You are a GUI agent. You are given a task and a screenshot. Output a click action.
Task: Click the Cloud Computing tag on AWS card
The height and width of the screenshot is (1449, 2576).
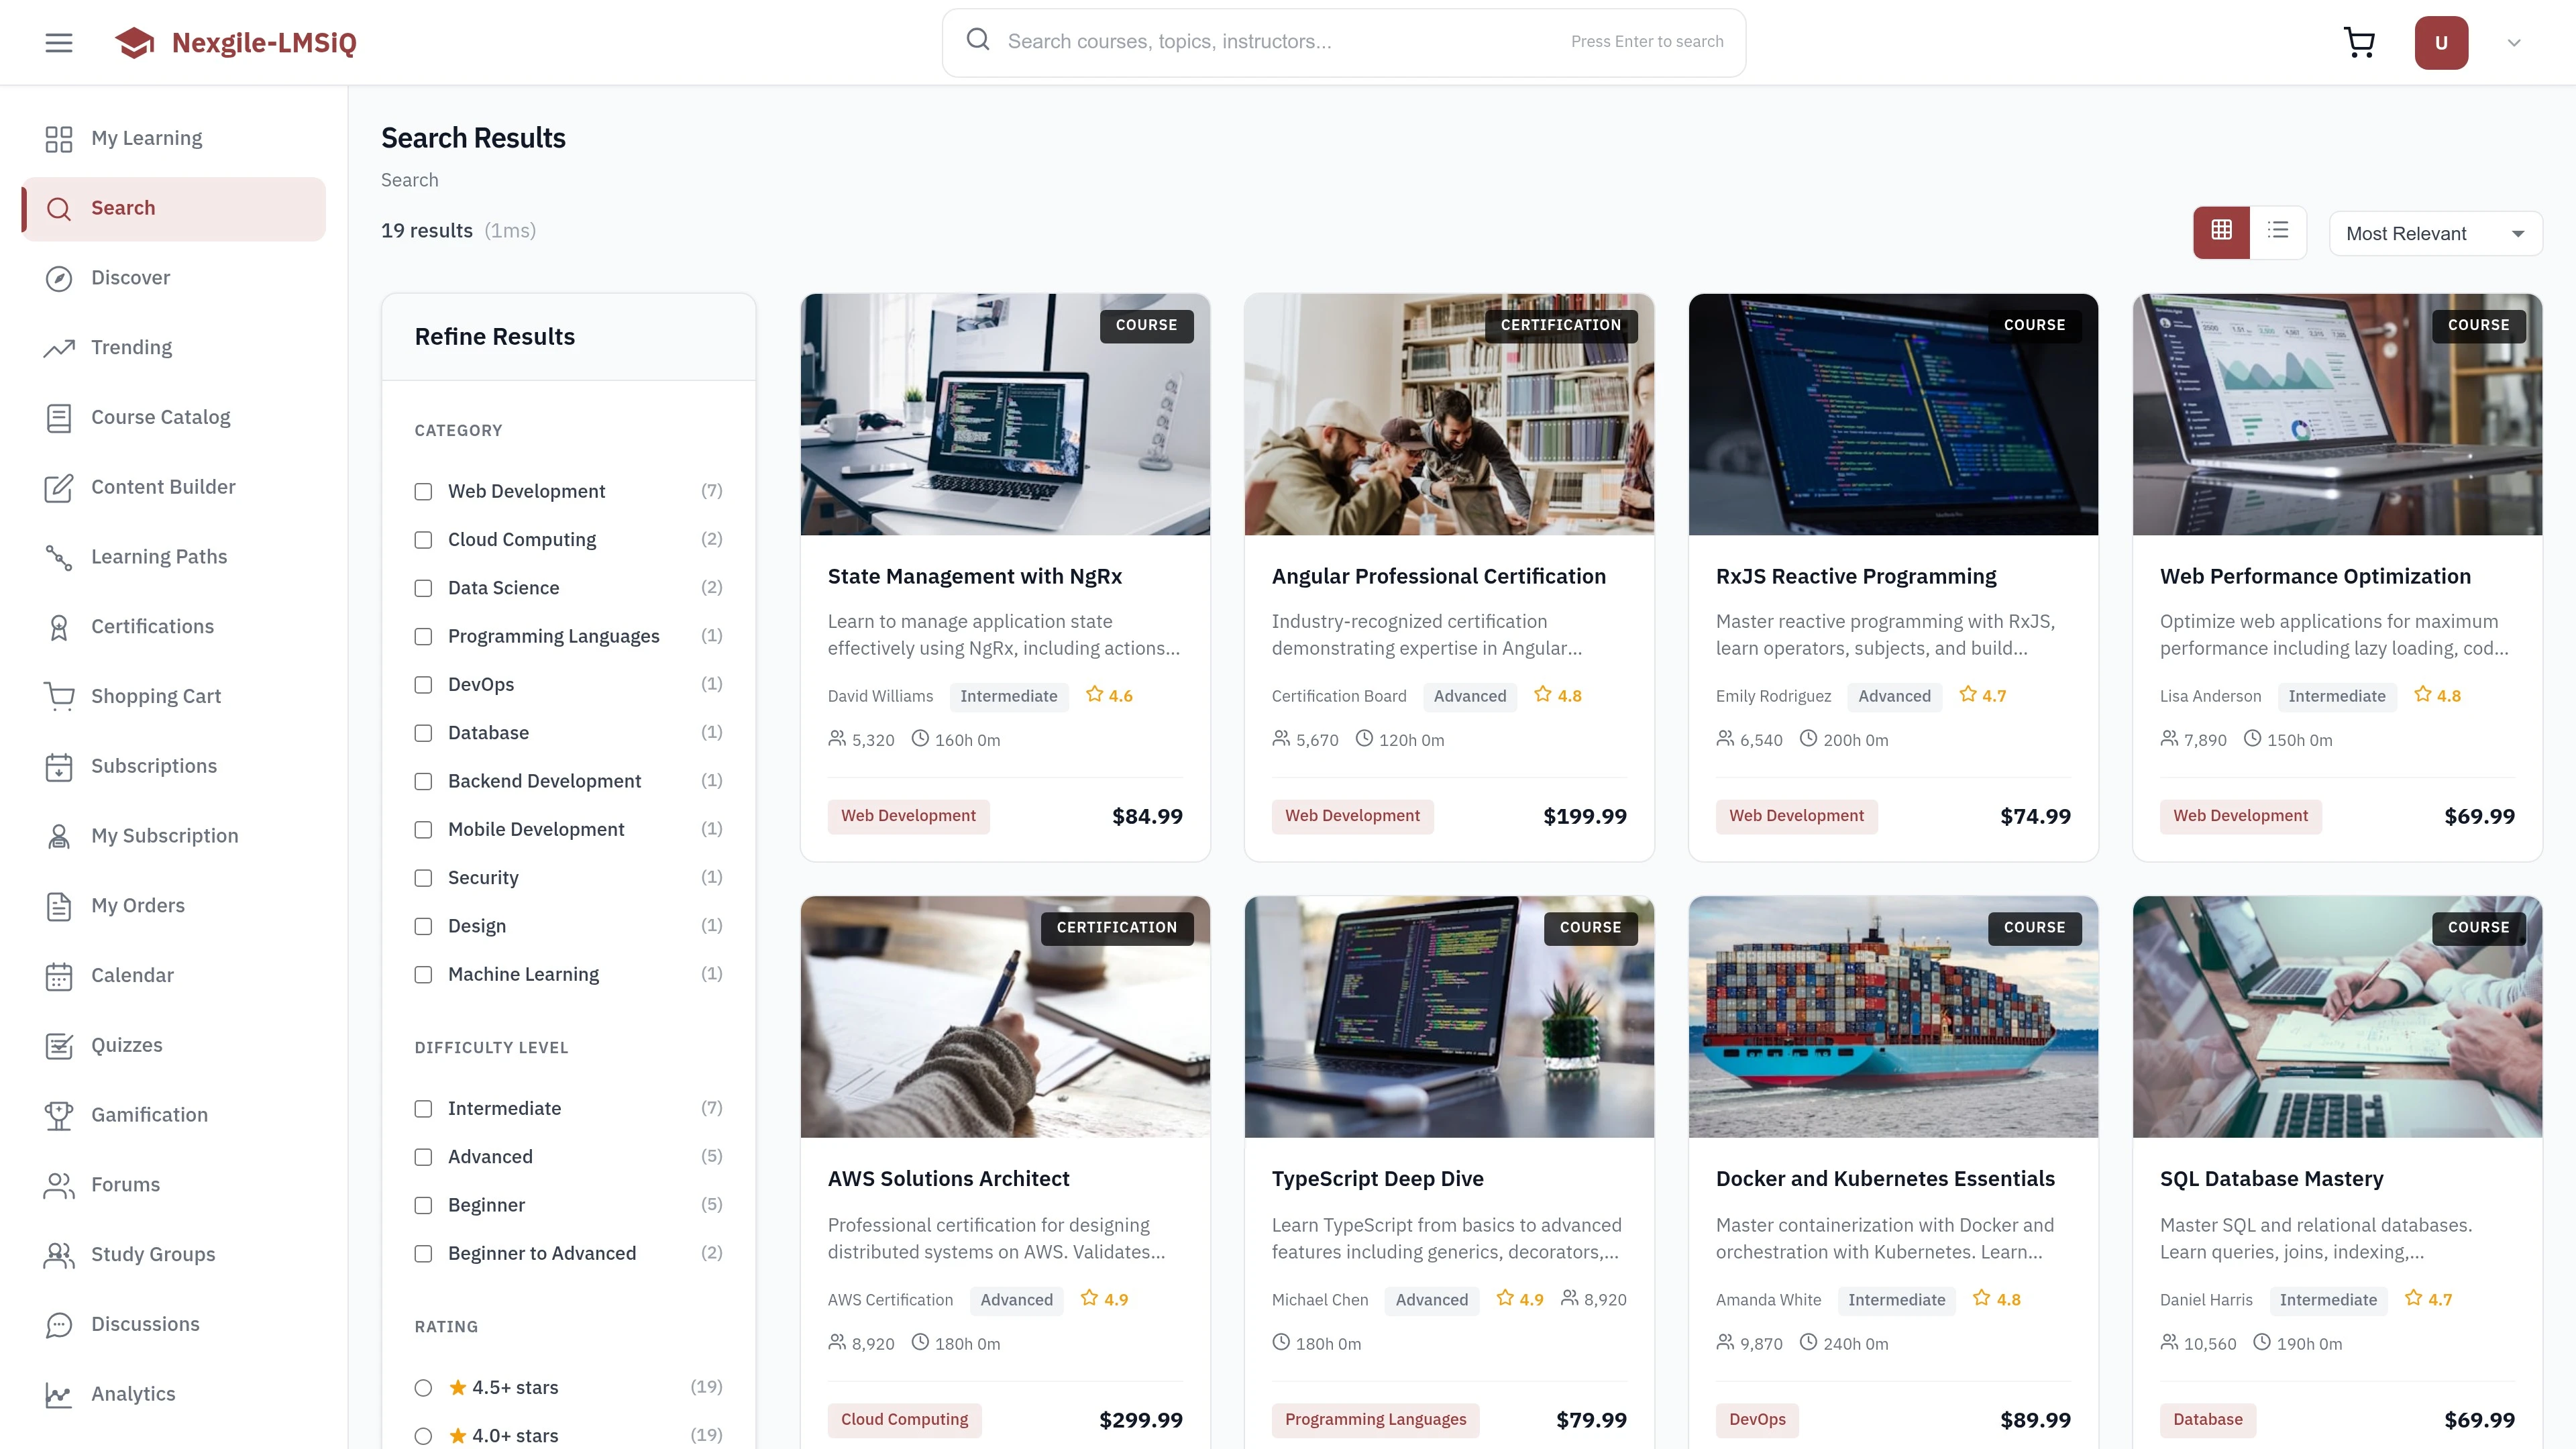click(x=904, y=1420)
